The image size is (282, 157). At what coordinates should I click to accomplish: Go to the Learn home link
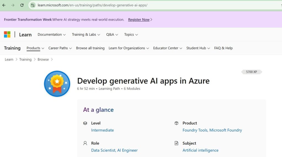(x=25, y=34)
